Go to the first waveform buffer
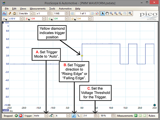The height and width of the screenshot is (120, 160). pos(72,14)
